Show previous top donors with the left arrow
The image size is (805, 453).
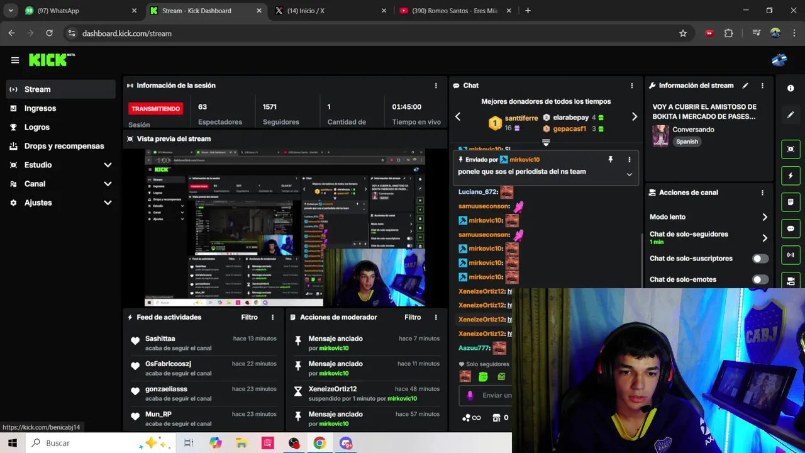coord(458,116)
